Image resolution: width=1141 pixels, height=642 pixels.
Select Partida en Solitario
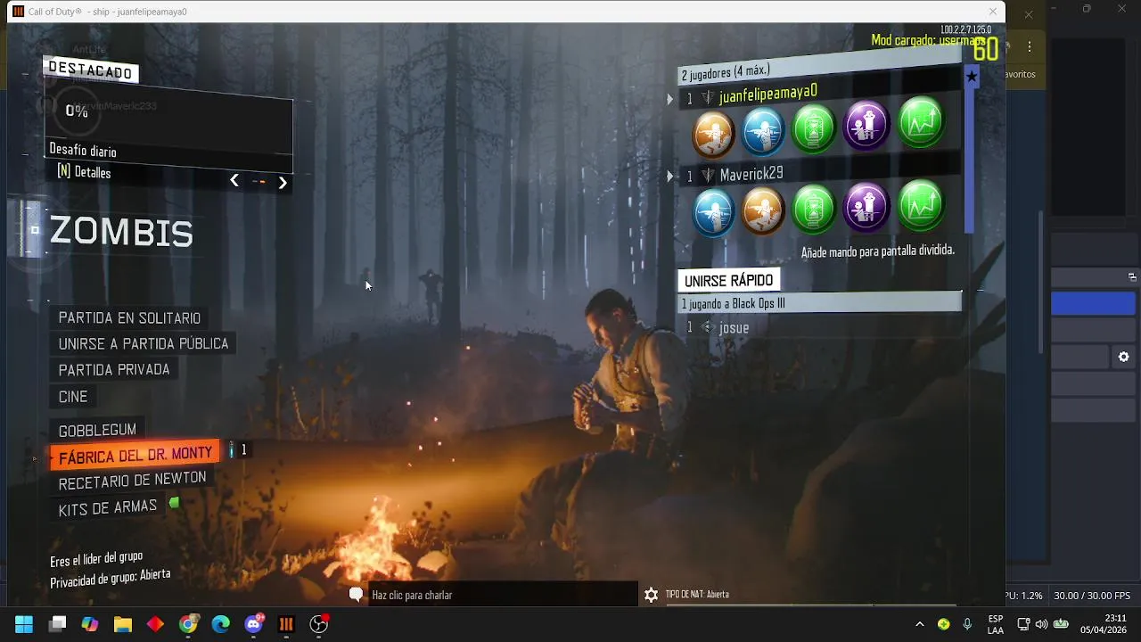(129, 318)
